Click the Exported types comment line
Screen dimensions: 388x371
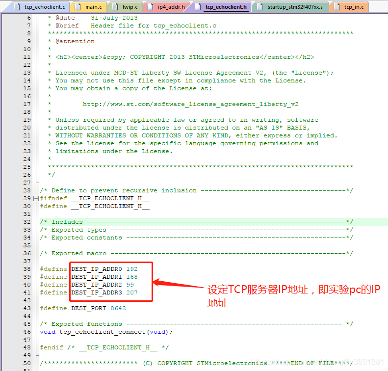(197, 230)
